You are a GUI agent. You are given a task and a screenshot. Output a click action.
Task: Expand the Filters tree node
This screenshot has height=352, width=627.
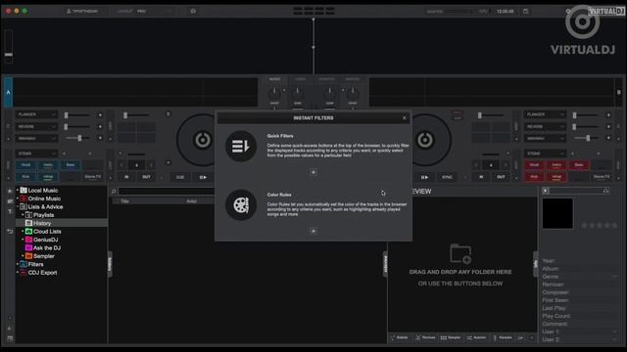pyautogui.click(x=18, y=264)
